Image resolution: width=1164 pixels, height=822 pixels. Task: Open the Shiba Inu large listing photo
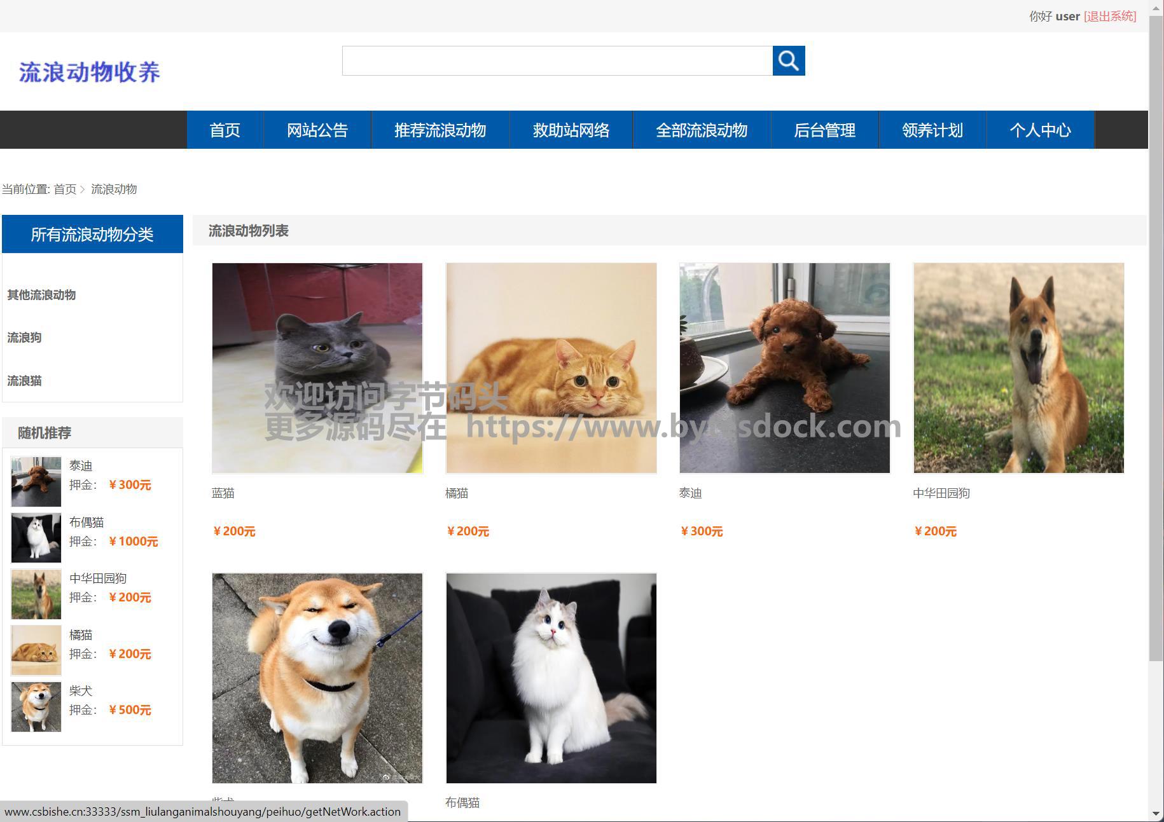[317, 678]
